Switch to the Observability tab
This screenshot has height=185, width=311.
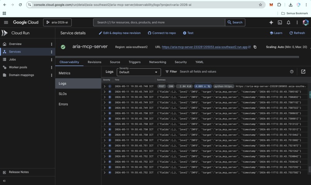coord(69,62)
